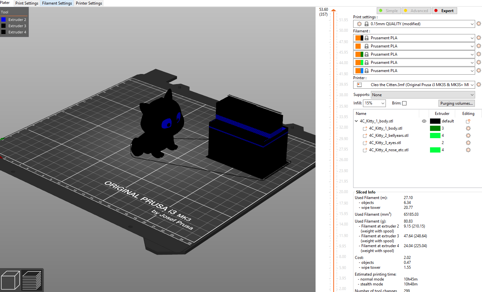
Task: Click the Extruder column header
Action: click(x=442, y=114)
